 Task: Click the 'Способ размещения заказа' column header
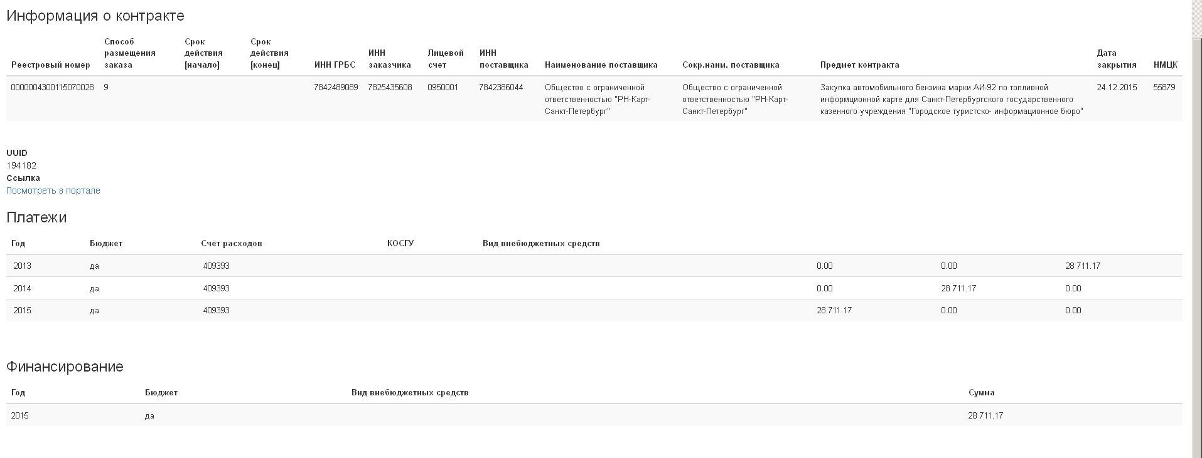(130, 53)
